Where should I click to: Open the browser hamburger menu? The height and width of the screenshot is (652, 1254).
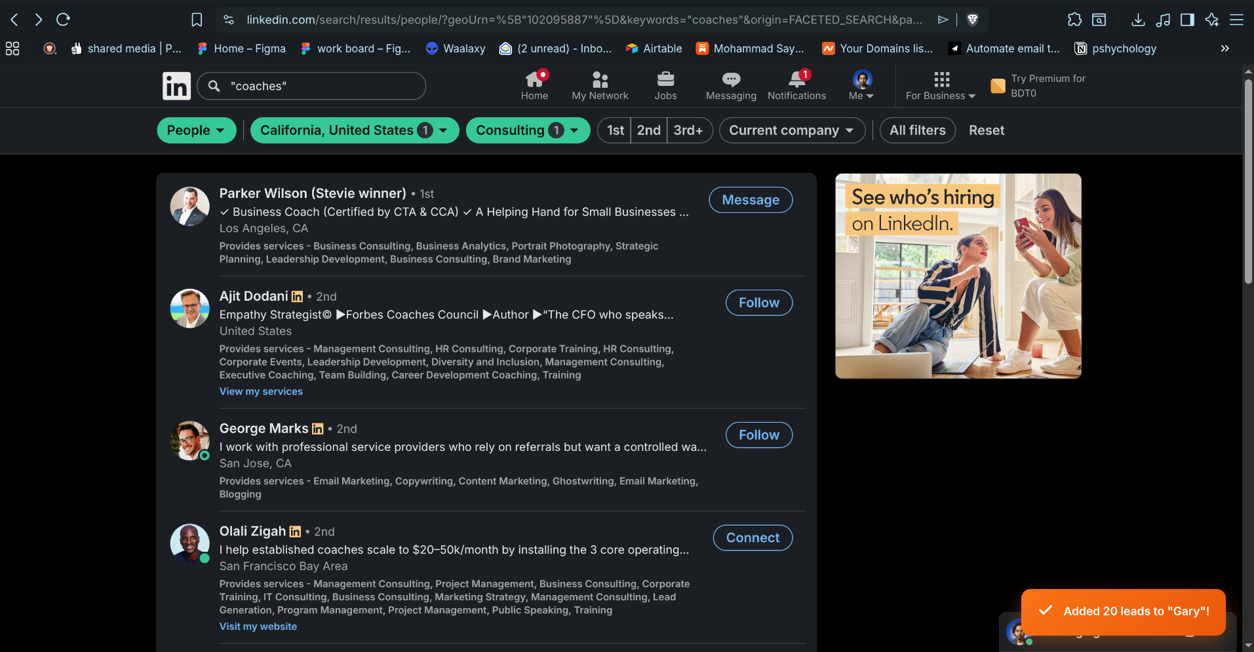1236,20
